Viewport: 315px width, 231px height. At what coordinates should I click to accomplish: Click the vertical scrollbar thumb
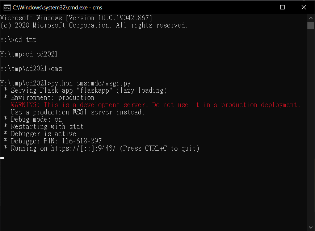point(311,25)
